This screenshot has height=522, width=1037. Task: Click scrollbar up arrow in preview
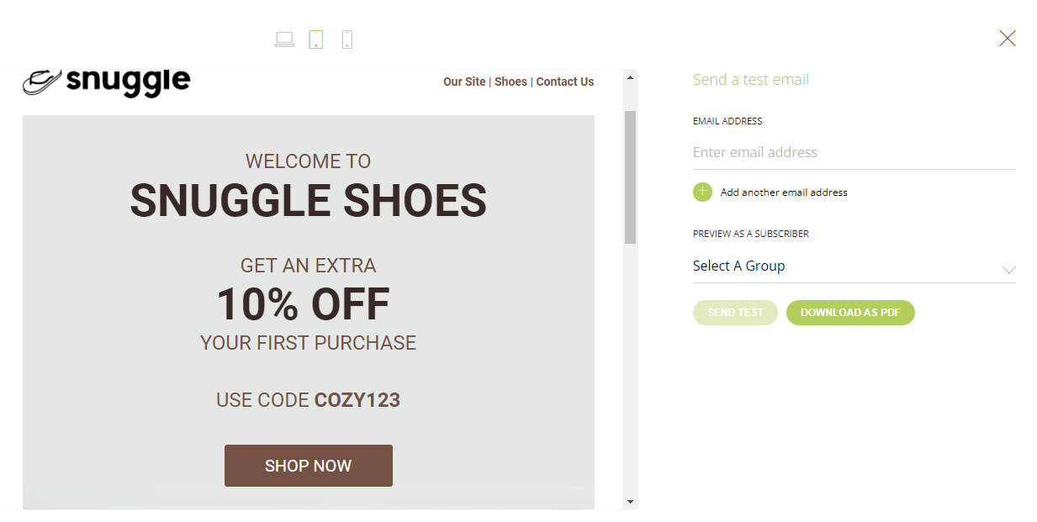click(630, 77)
